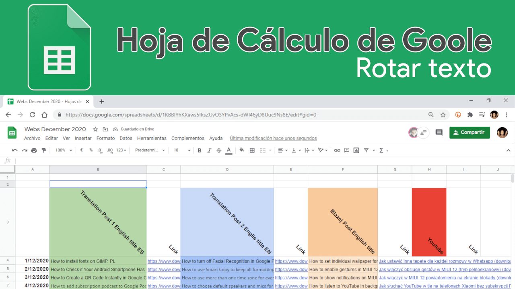The height and width of the screenshot is (289, 515).
Task: Open the text rotation dropdown
Action: [x=323, y=150]
